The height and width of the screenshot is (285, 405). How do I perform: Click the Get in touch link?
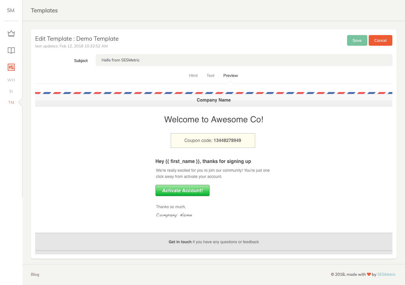(x=180, y=242)
